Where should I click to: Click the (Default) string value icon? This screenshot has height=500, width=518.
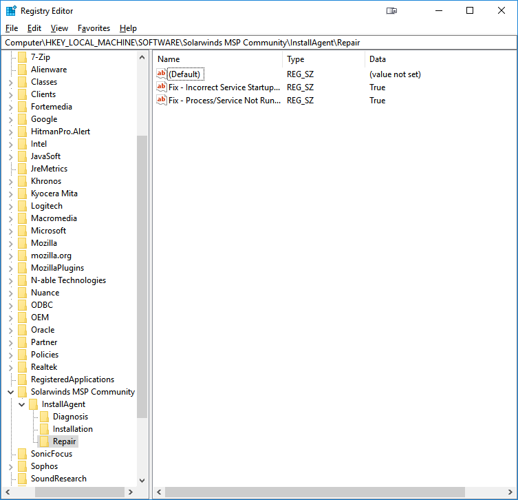(x=162, y=74)
